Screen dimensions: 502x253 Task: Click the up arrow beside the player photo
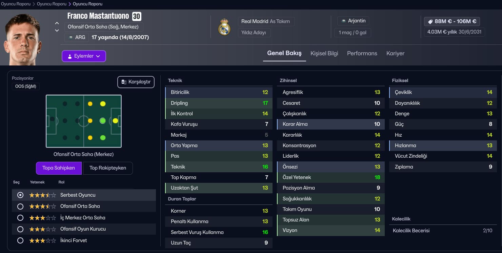tap(57, 23)
